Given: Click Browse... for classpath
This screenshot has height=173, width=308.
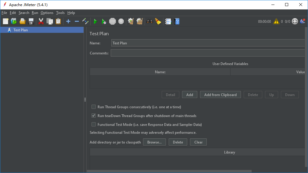Looking at the screenshot, I should coord(154,142).
